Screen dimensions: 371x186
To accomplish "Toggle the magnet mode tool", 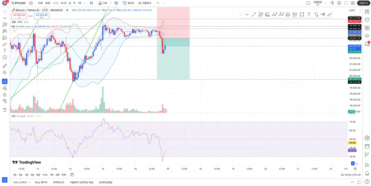I will pyautogui.click(x=5, y=82).
